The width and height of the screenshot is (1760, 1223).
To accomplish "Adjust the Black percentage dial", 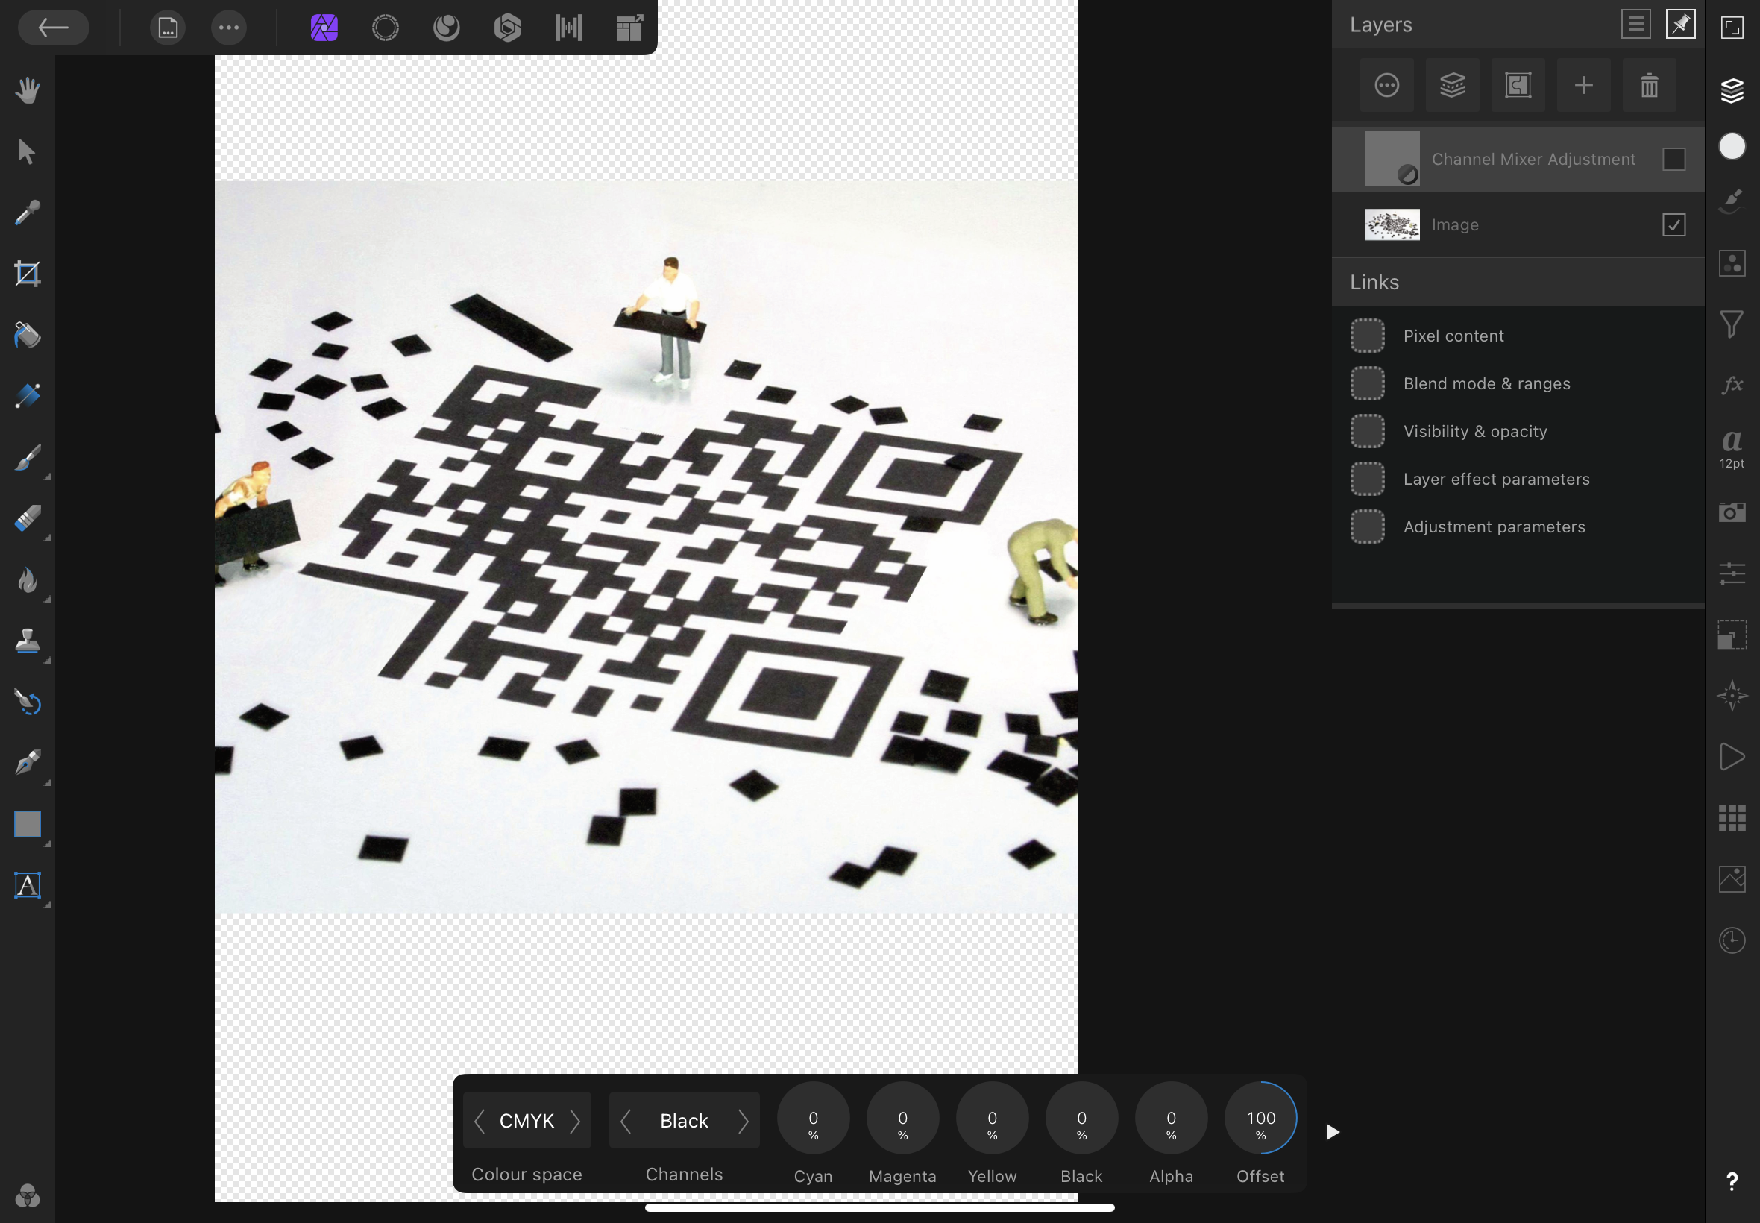I will tap(1082, 1118).
